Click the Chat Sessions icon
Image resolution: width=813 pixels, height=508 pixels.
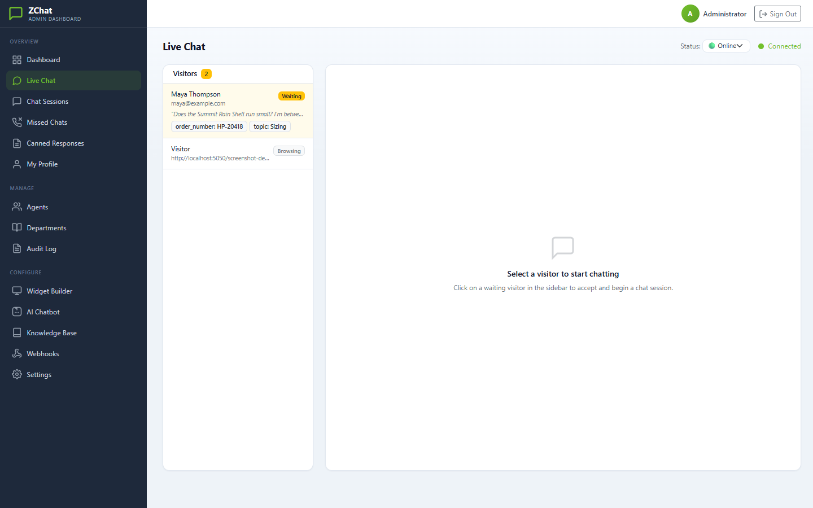[x=17, y=102]
